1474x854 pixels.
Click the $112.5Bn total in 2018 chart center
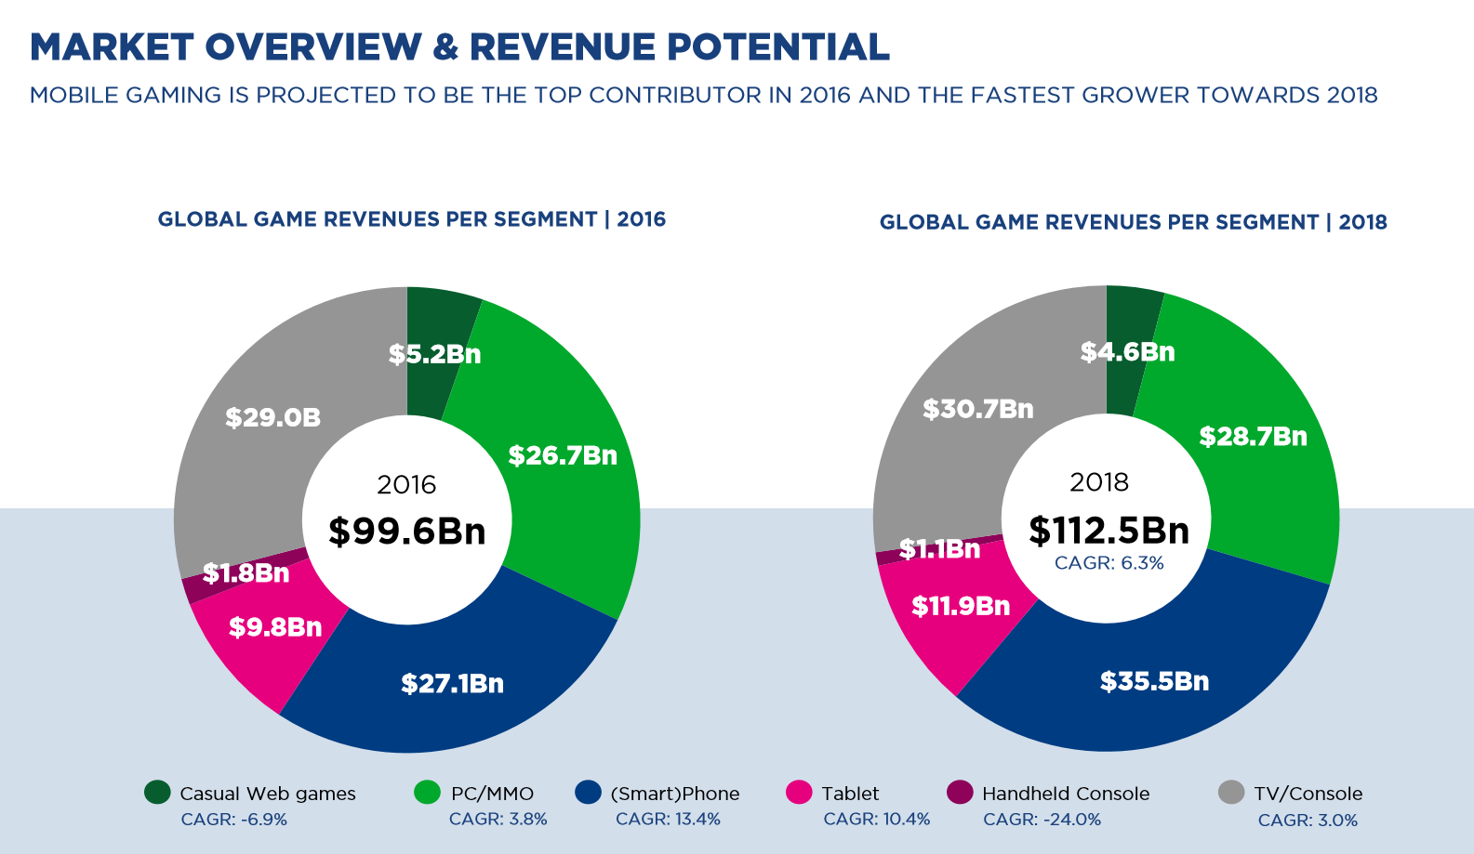(1109, 531)
